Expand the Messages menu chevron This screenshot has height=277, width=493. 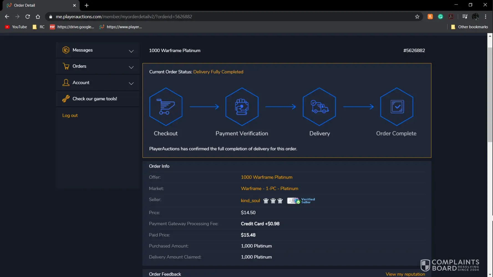(131, 51)
